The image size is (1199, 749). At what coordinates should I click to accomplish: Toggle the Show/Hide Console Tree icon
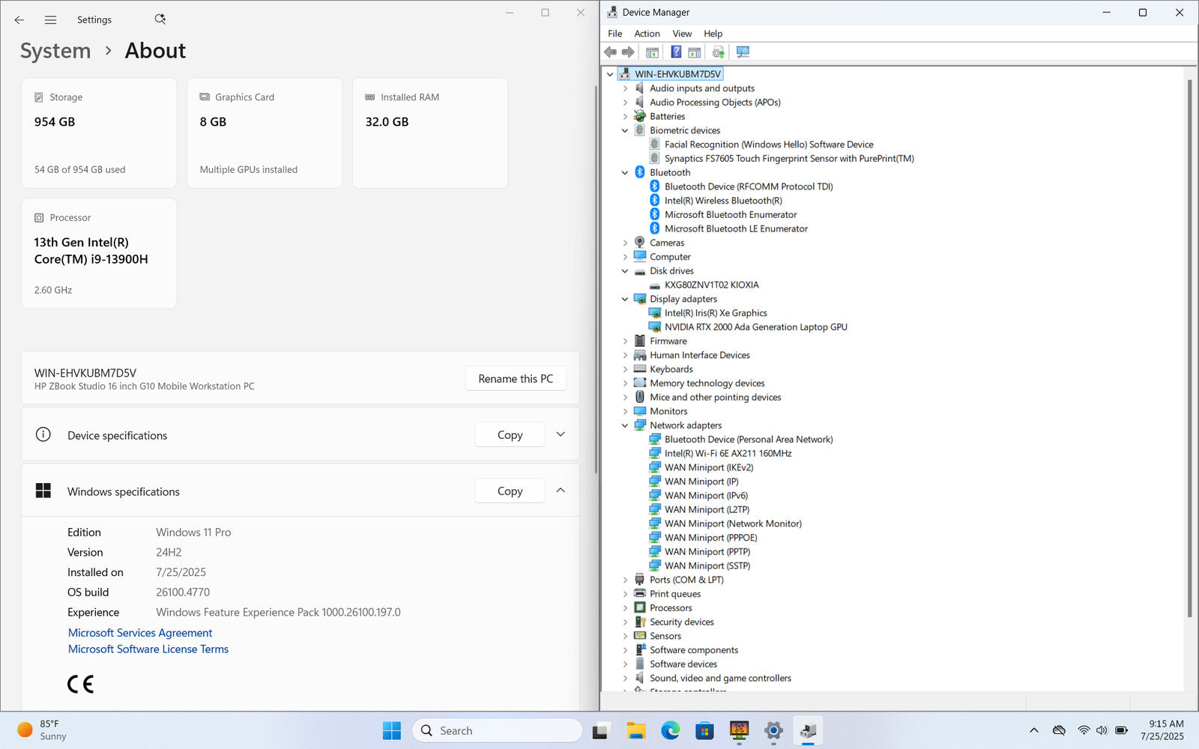point(652,52)
